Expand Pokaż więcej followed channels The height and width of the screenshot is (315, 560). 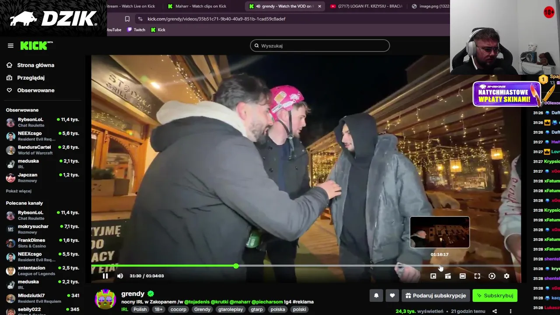[x=18, y=191]
